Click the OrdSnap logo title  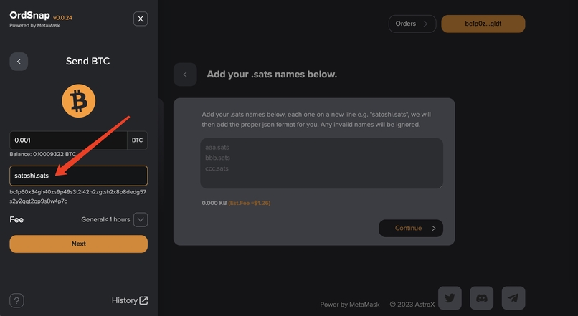(29, 15)
